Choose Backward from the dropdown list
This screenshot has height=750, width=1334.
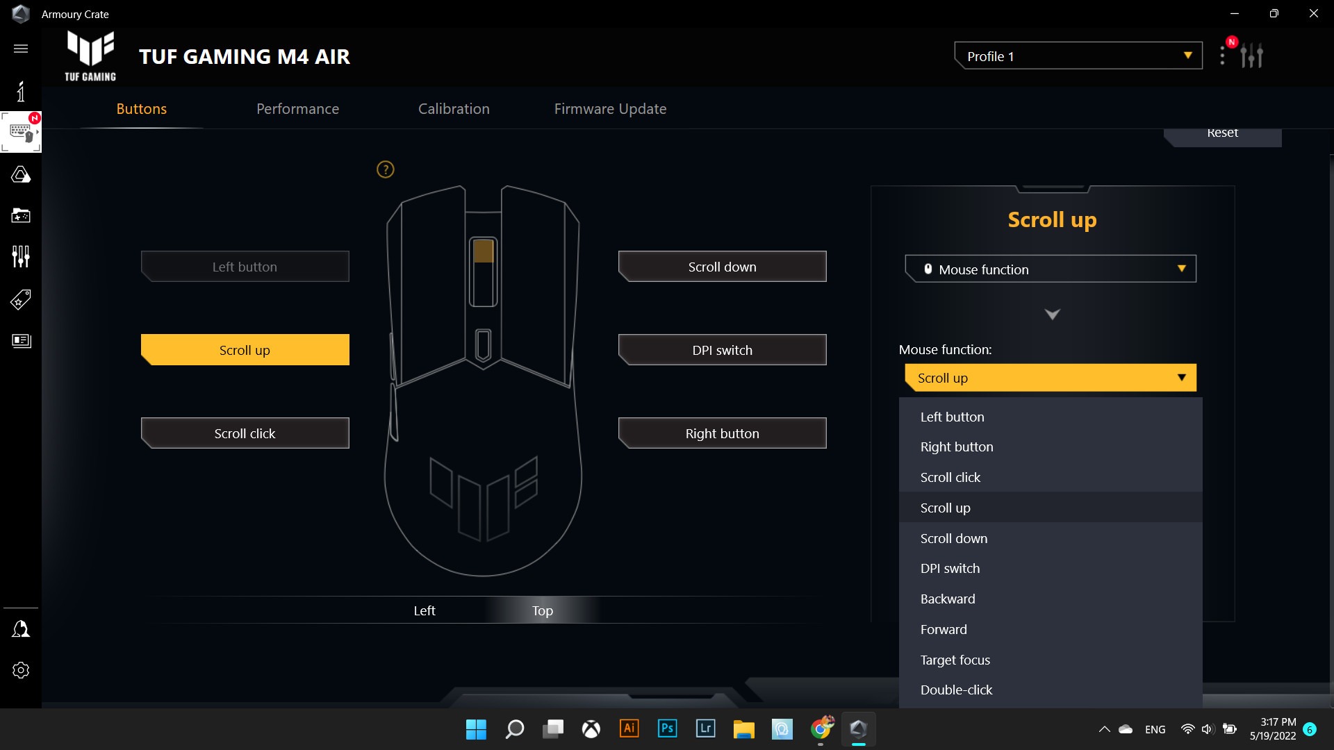coord(1051,599)
